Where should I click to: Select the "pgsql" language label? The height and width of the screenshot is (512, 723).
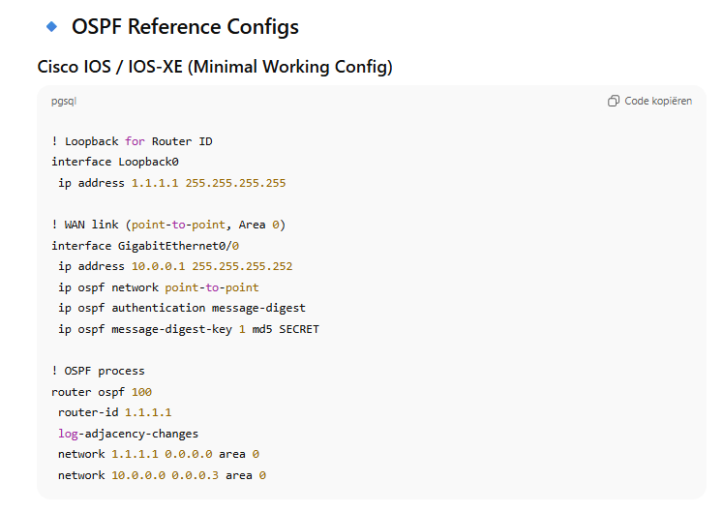click(64, 101)
